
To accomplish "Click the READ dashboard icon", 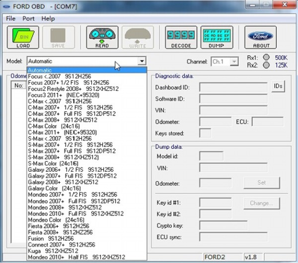I will click(x=102, y=37).
